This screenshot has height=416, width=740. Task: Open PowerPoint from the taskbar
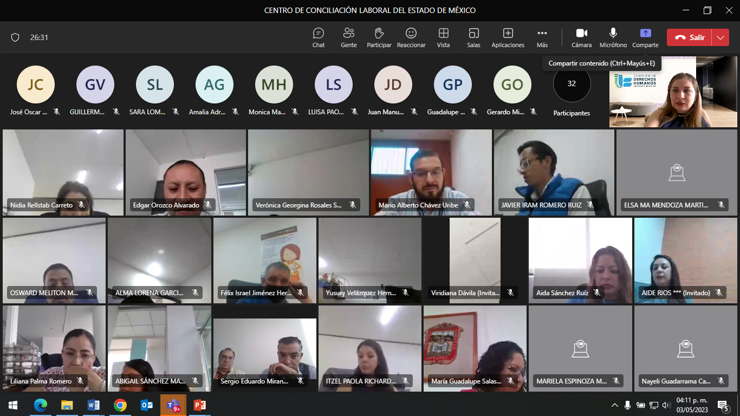(200, 405)
